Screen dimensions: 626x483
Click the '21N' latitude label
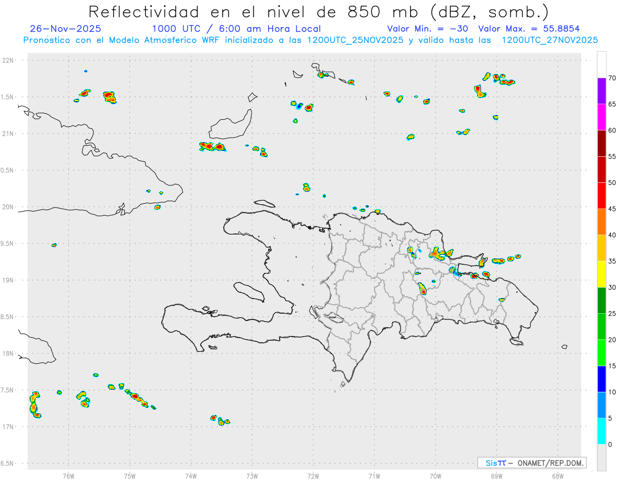(9, 133)
